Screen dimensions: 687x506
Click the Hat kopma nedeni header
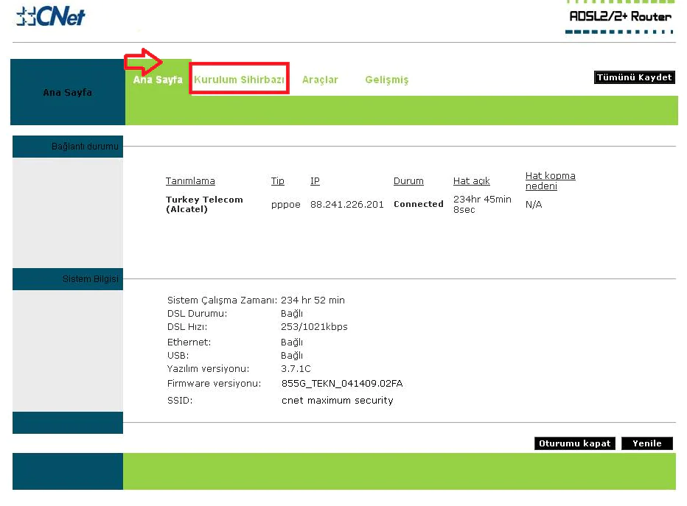tap(551, 180)
